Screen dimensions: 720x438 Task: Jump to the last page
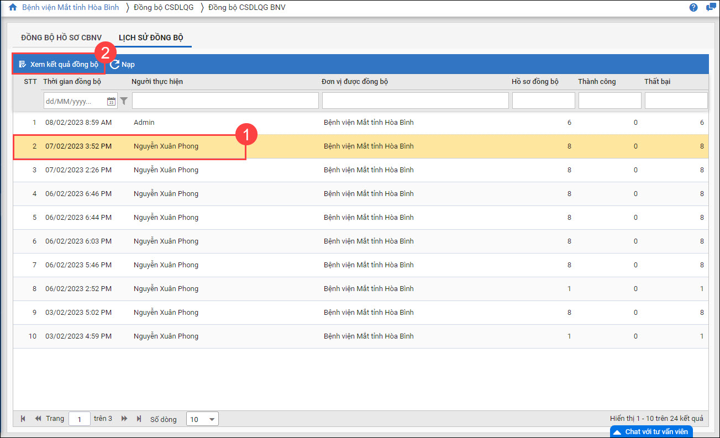139,419
